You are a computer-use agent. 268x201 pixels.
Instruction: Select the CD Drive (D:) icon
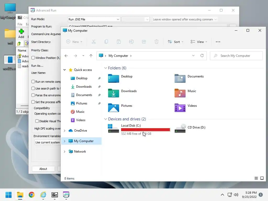tap(180, 129)
